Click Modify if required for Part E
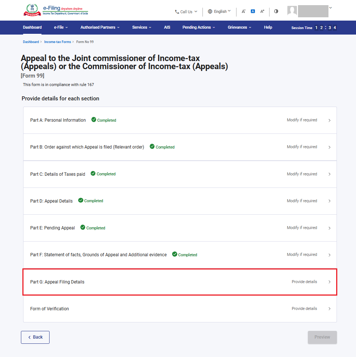This screenshot has height=357, width=356. [302, 228]
